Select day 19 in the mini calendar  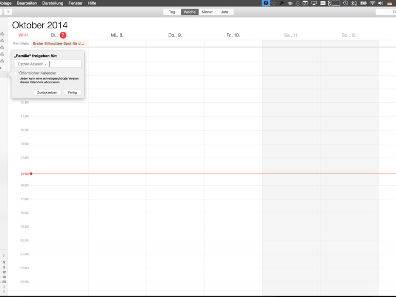4,277
